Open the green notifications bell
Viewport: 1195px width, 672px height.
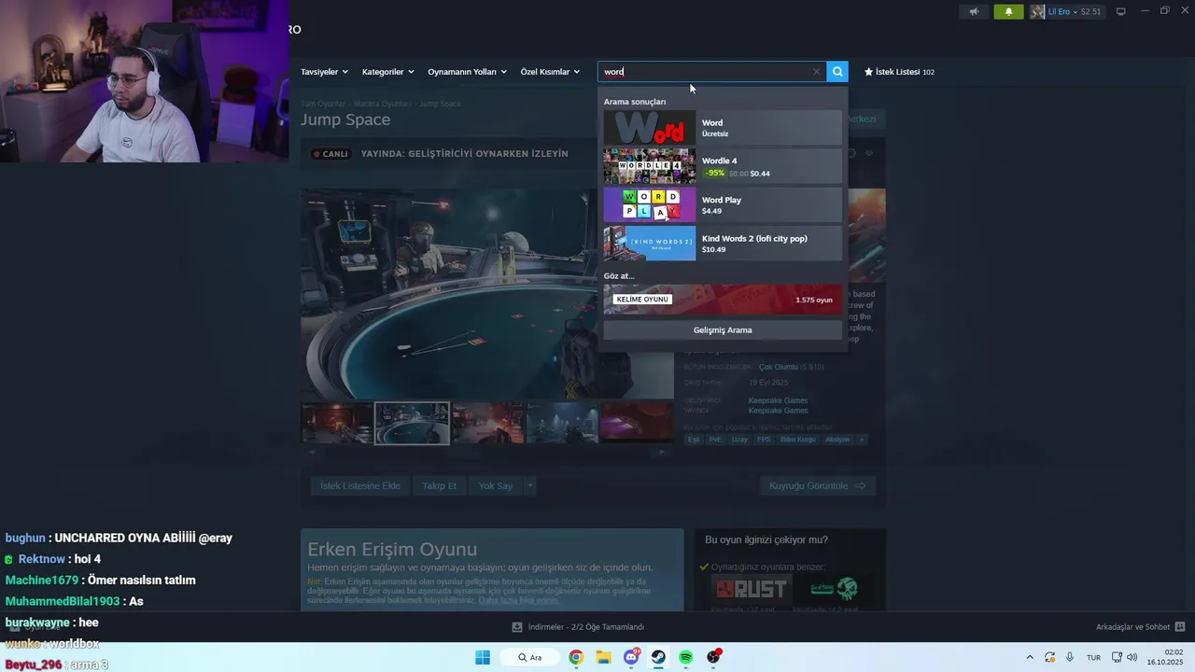[x=1008, y=11]
